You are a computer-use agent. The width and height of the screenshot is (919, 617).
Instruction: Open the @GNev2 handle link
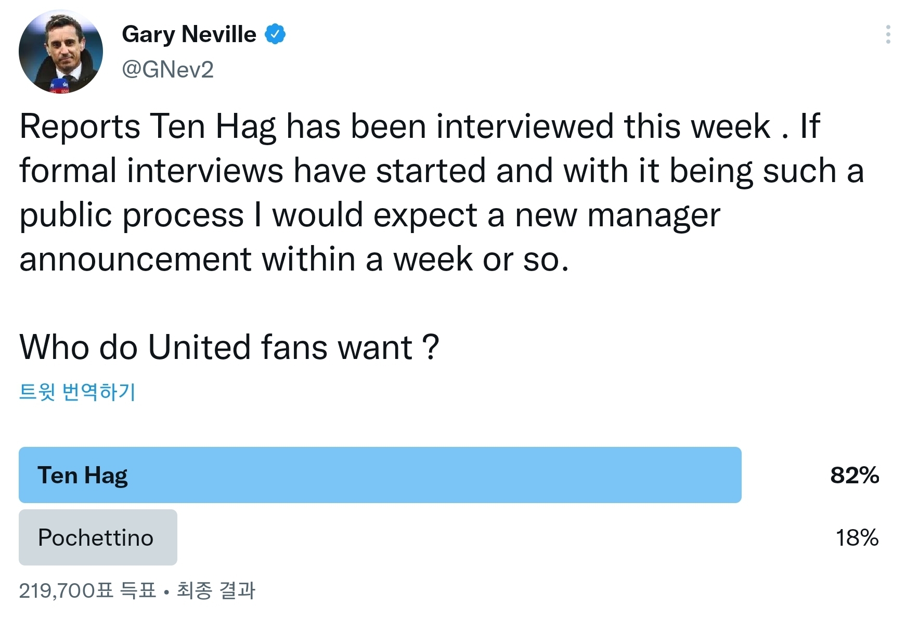pyautogui.click(x=167, y=70)
